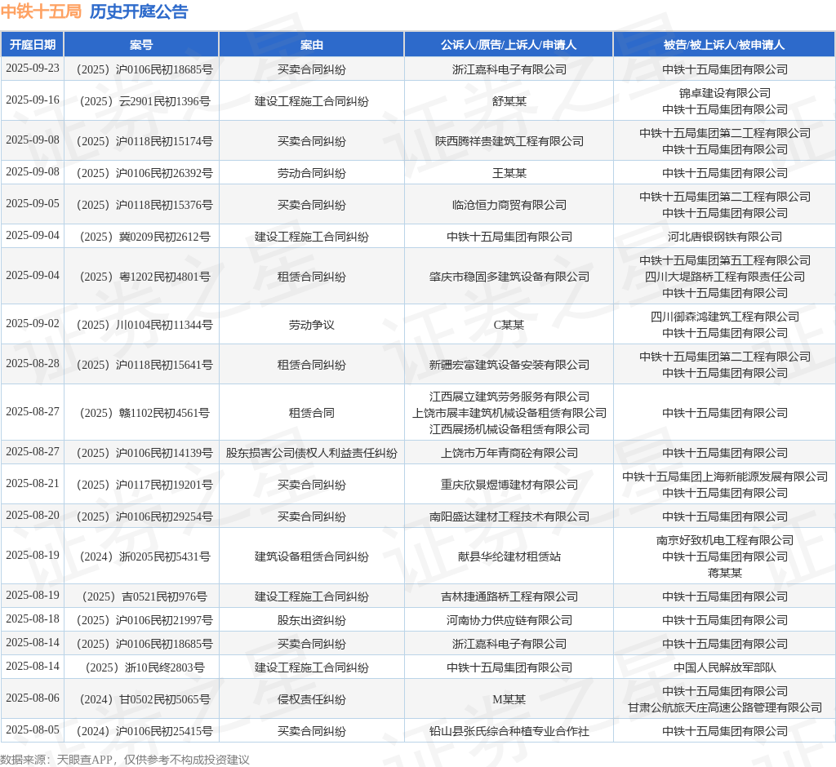Select case number (2025)川0104民初11344号
Image resolution: width=836 pixels, height=767 pixels.
click(145, 325)
